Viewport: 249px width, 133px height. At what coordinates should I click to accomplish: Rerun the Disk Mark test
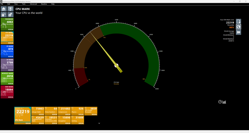[11, 97]
